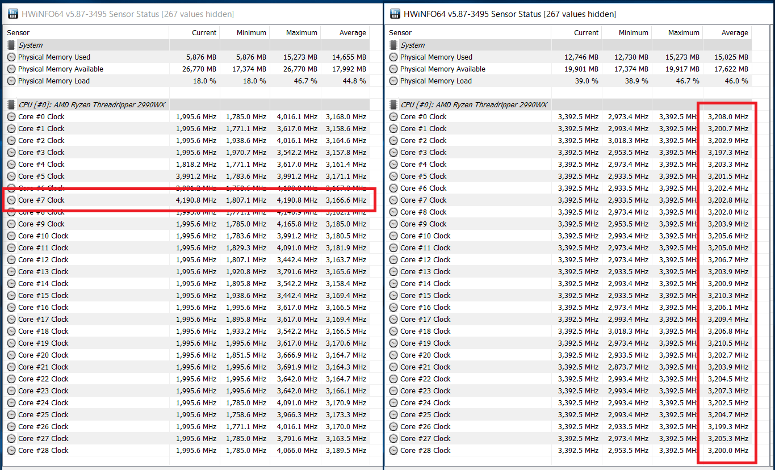Click left HWiNFO64 Sensor Status title bar
Image resolution: width=775 pixels, height=470 pixels.
[x=192, y=14]
